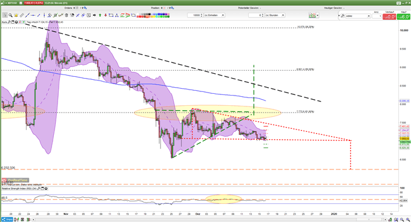Click the Relative Strength Index label
411x222 pixels.
point(19,189)
